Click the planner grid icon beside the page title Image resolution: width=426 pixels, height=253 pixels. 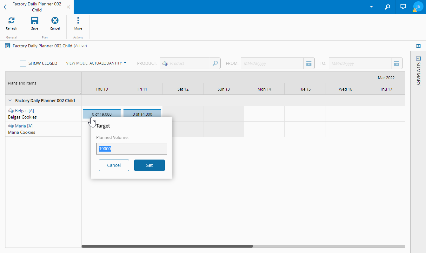pyautogui.click(x=8, y=46)
